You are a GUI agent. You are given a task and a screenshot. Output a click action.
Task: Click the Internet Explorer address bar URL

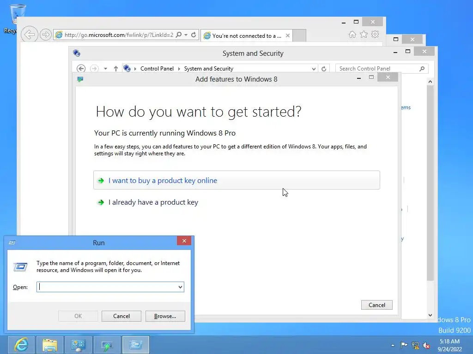coord(119,35)
